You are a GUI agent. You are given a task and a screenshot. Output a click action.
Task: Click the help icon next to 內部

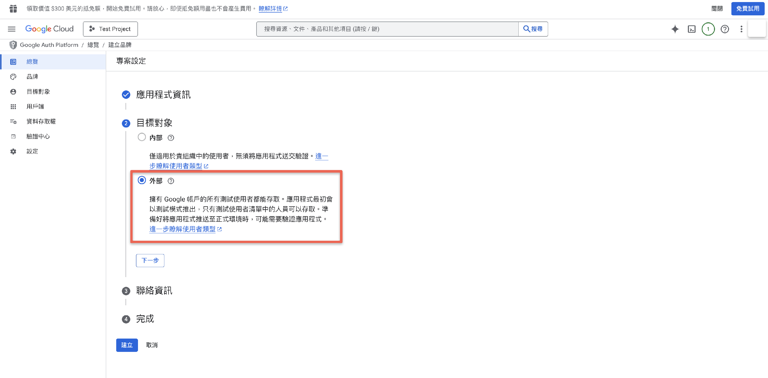(x=171, y=138)
